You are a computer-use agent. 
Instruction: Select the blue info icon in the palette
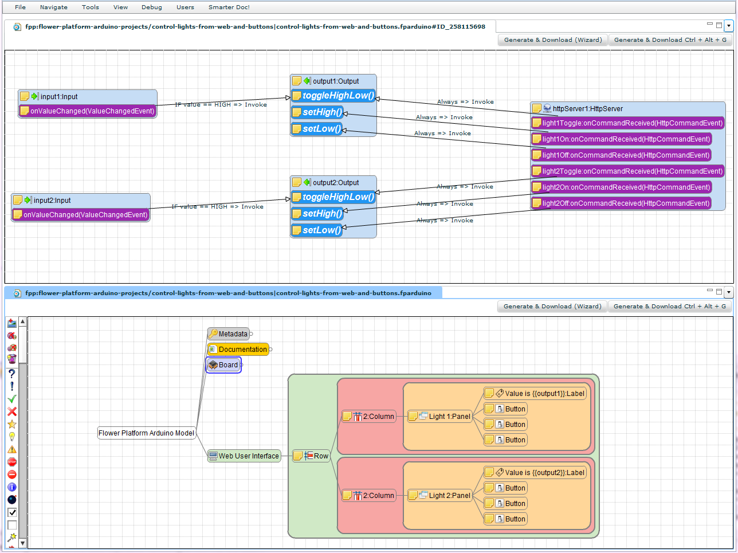(11, 487)
